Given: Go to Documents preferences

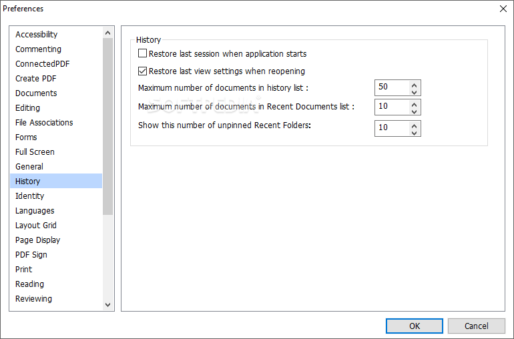Looking at the screenshot, I should tap(56, 93).
